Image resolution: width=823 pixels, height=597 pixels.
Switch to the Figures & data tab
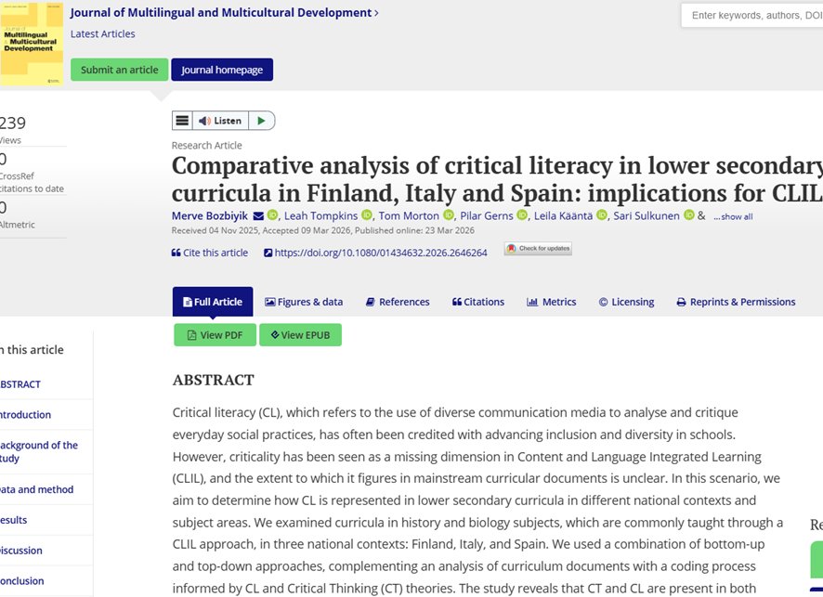(x=304, y=302)
